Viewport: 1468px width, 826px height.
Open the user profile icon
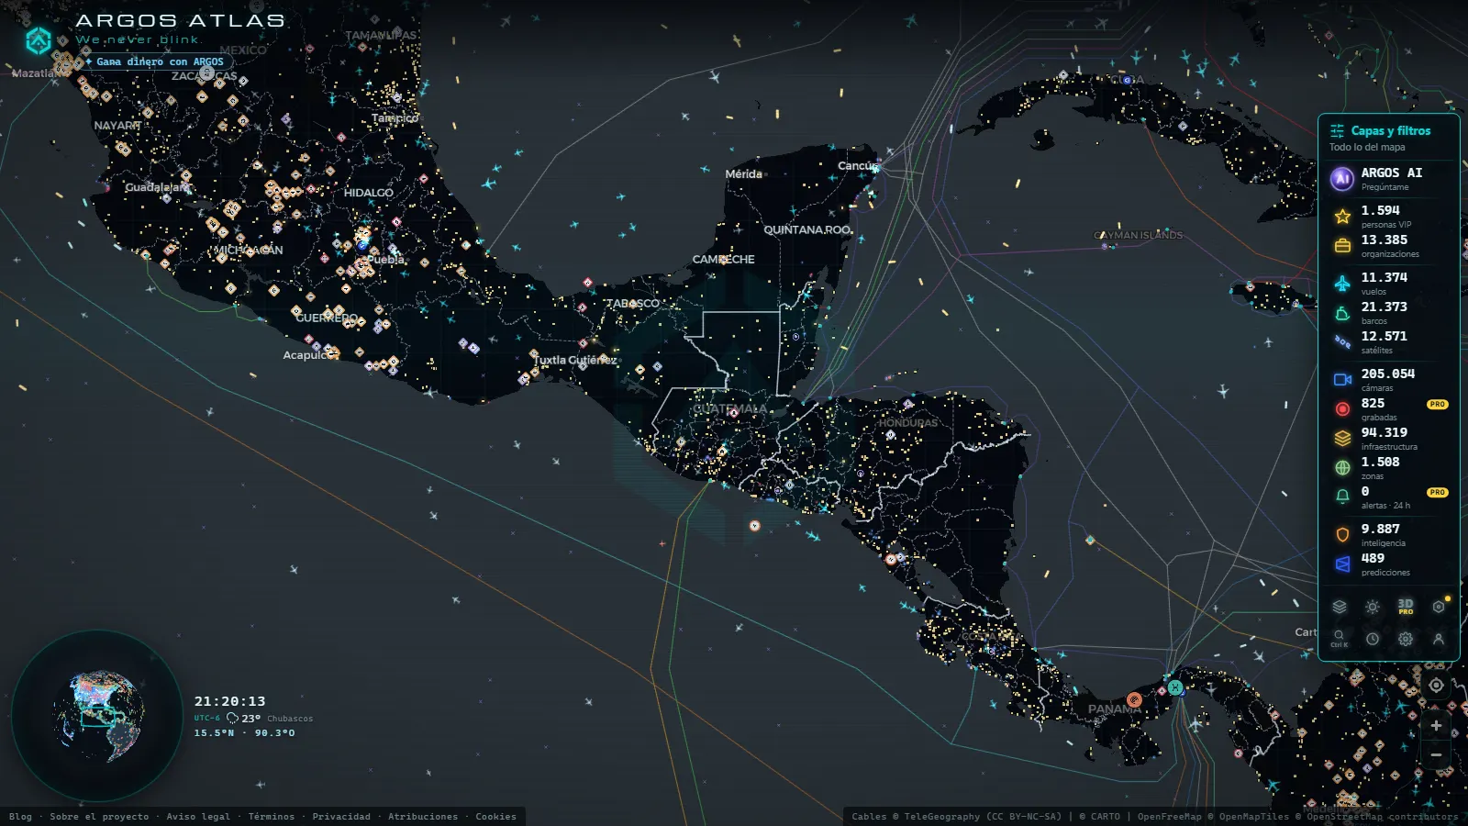pyautogui.click(x=1439, y=639)
